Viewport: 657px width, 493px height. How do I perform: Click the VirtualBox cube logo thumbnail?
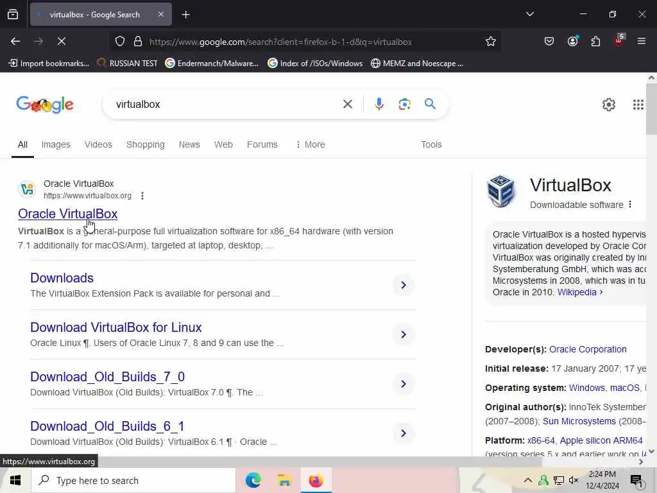coord(501,191)
